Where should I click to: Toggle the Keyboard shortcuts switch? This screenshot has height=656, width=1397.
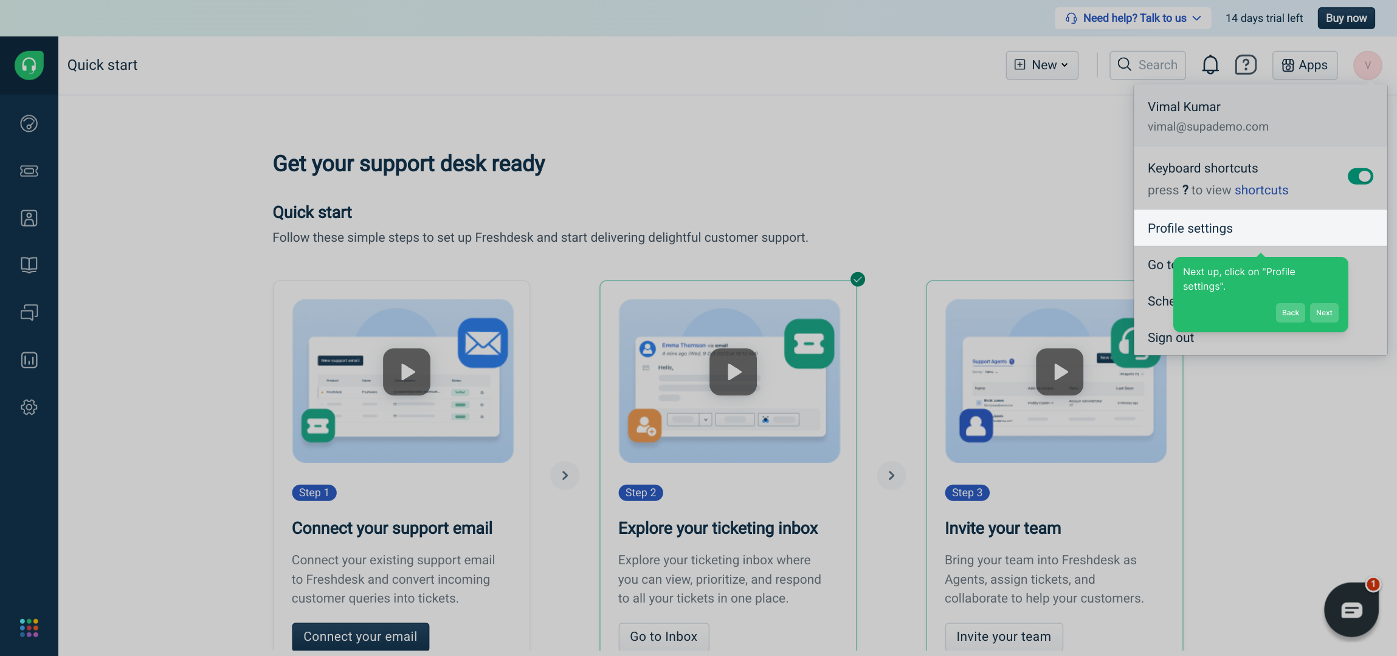[x=1359, y=176]
